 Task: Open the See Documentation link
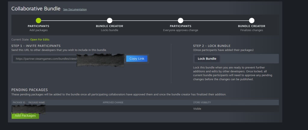[x=75, y=9]
